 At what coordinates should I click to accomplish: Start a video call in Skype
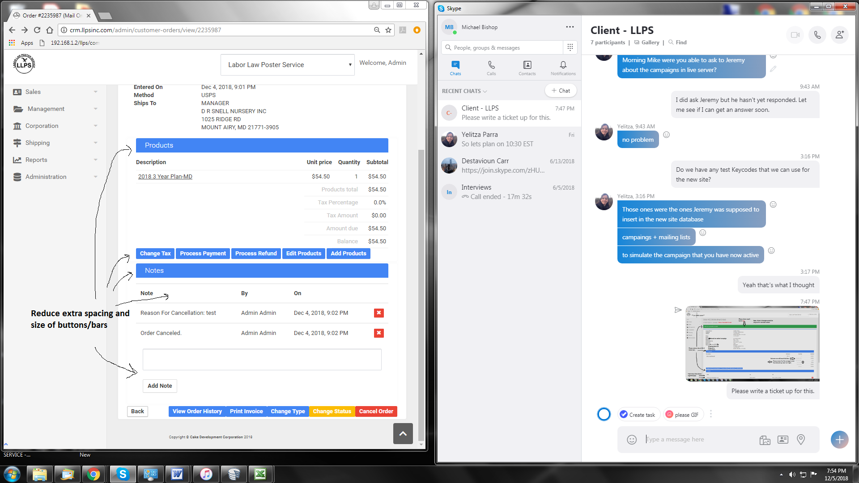[795, 35]
